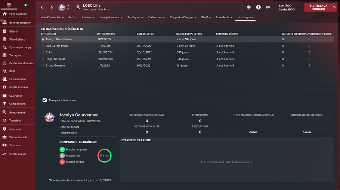This screenshot has height=190, width=340.
Task: Open the help question mark icon
Action: pos(258,7)
